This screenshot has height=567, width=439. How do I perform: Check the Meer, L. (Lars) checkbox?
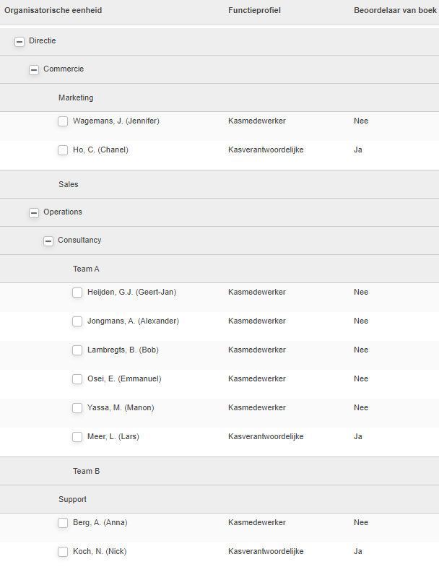point(77,437)
